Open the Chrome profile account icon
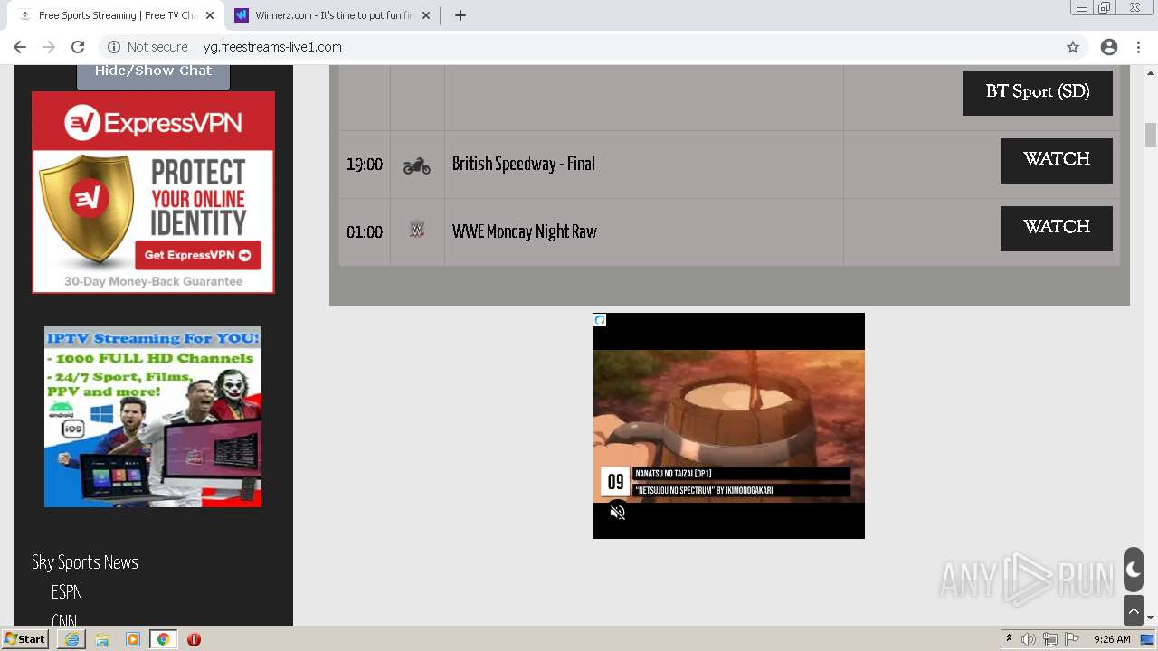Screen dimensions: 1158x651 1109,47
